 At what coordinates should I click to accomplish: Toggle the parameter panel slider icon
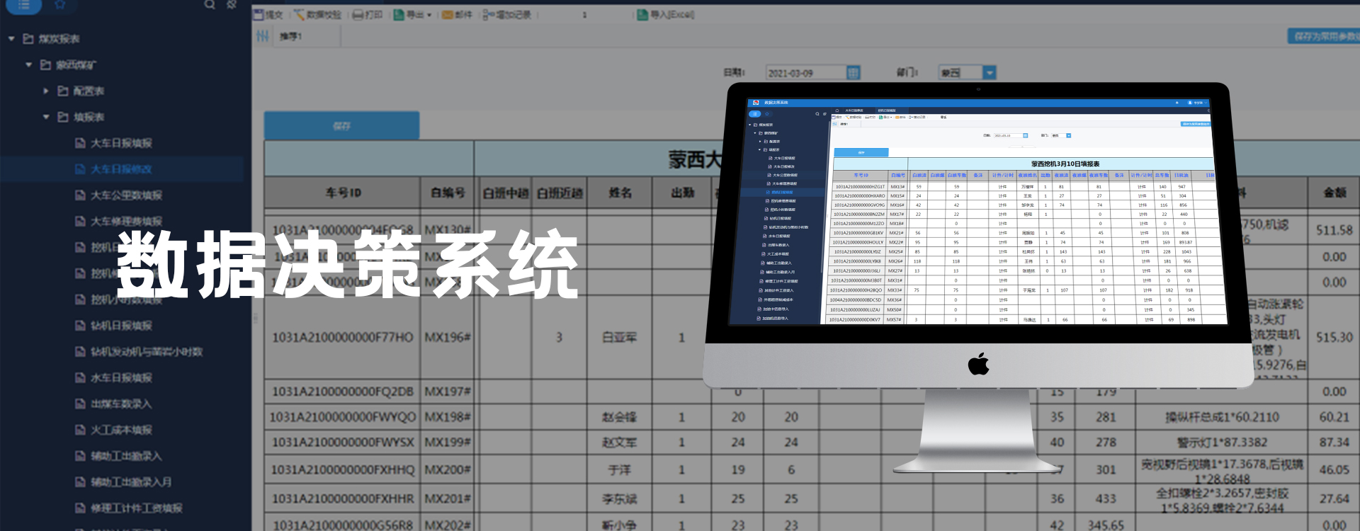pos(263,36)
